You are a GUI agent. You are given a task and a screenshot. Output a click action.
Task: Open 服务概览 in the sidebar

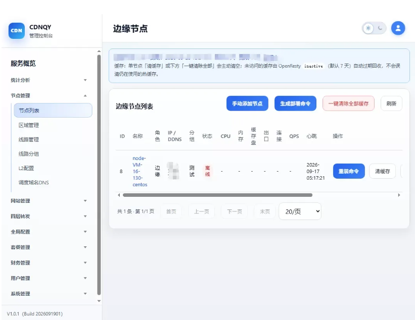[23, 64]
